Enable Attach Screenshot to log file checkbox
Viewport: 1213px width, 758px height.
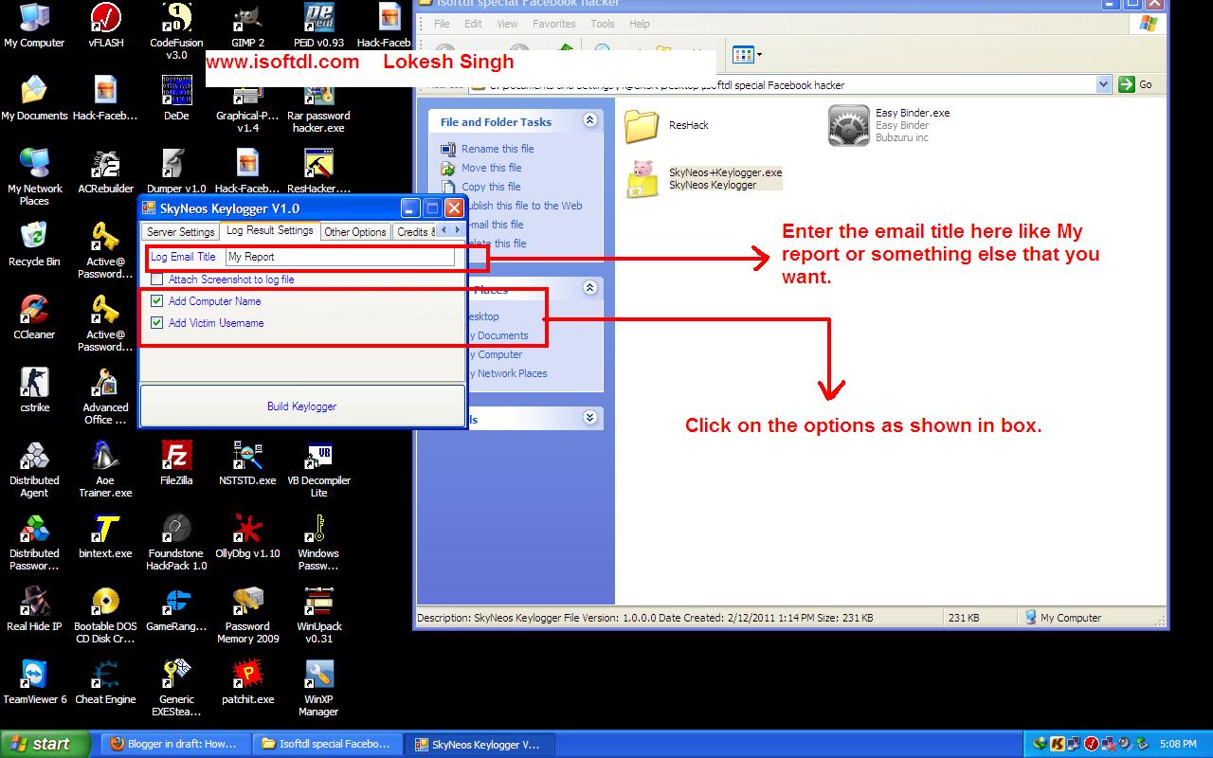click(x=157, y=280)
